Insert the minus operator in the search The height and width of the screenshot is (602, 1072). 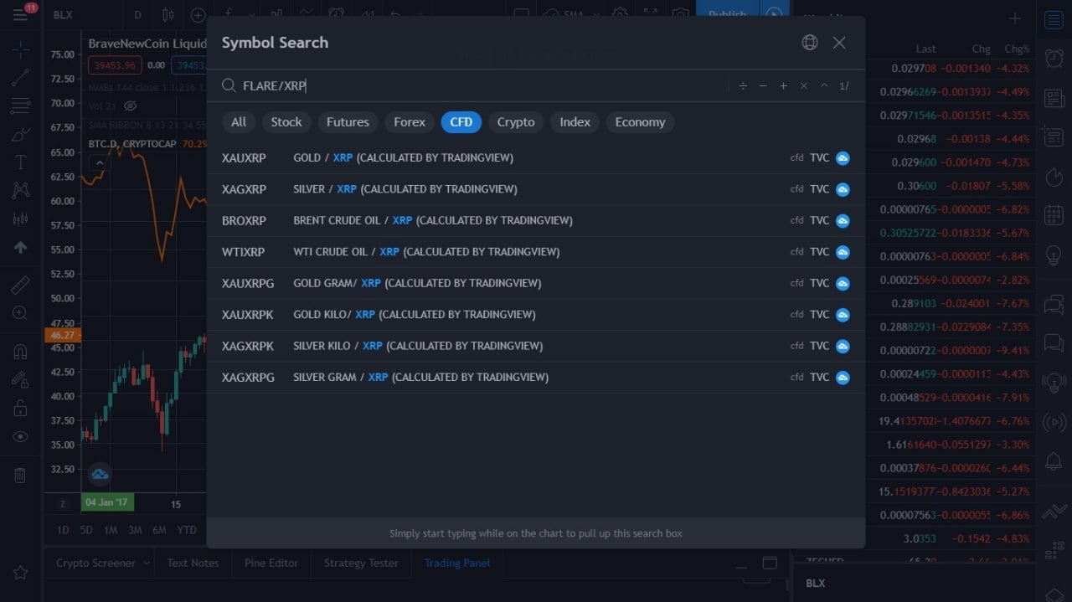[763, 85]
